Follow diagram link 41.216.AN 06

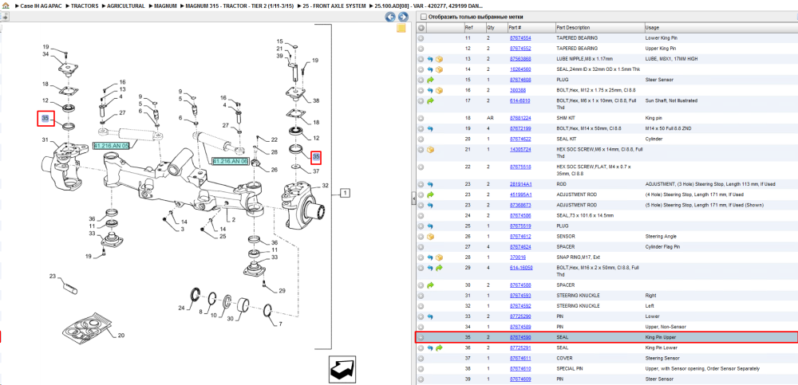coord(230,161)
